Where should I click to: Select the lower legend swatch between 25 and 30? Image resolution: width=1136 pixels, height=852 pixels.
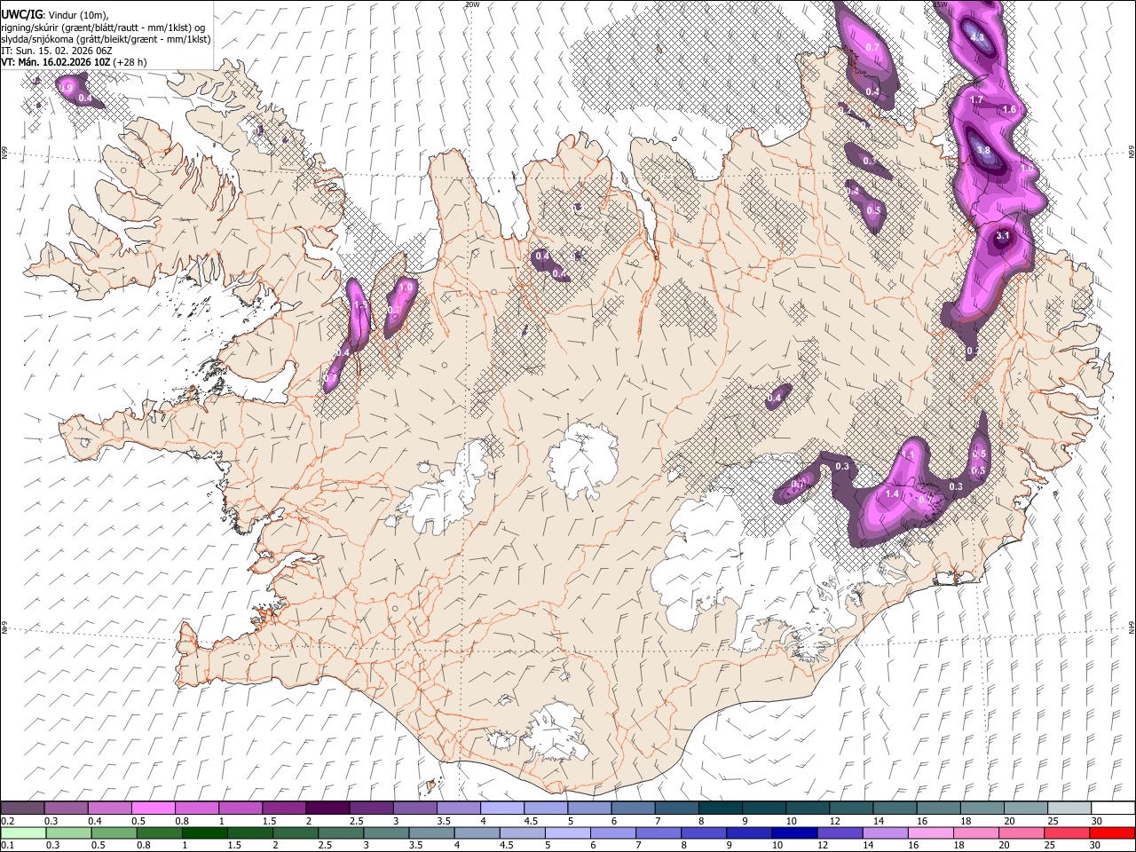point(1065,833)
